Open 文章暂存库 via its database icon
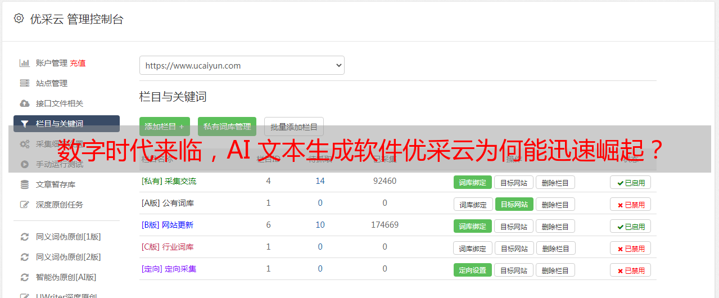719x298 pixels. tap(24, 184)
